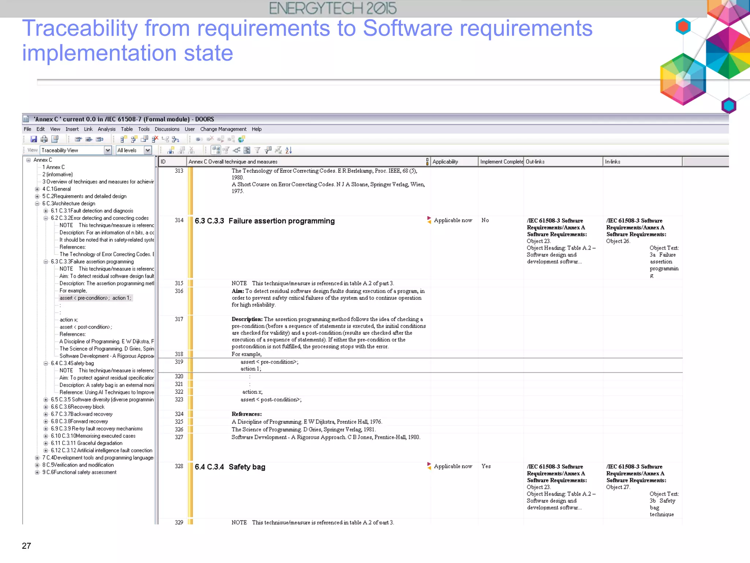Click the A-Z sort icon
The width and height of the screenshot is (750, 563).
click(289, 150)
